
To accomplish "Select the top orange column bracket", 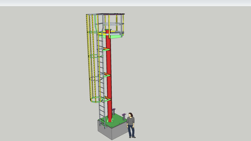I will tap(106, 49).
